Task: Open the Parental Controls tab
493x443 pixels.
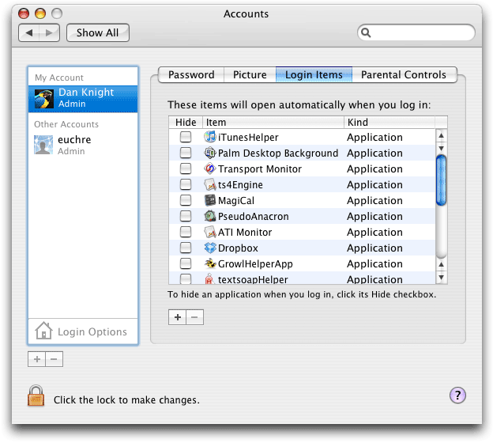Action: point(404,74)
